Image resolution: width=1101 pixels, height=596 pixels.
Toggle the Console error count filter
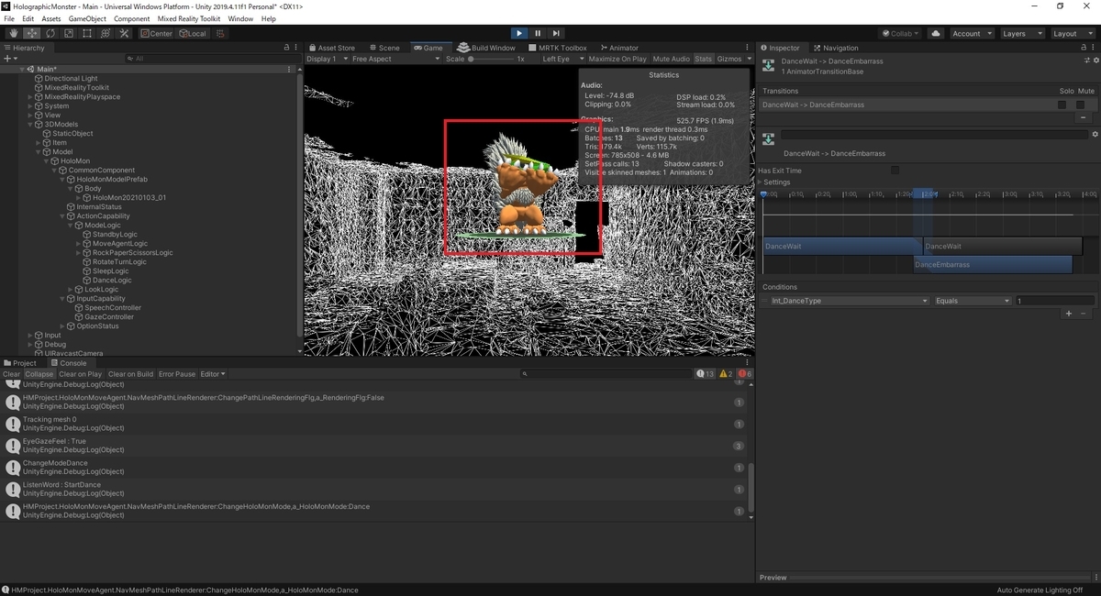coord(746,374)
